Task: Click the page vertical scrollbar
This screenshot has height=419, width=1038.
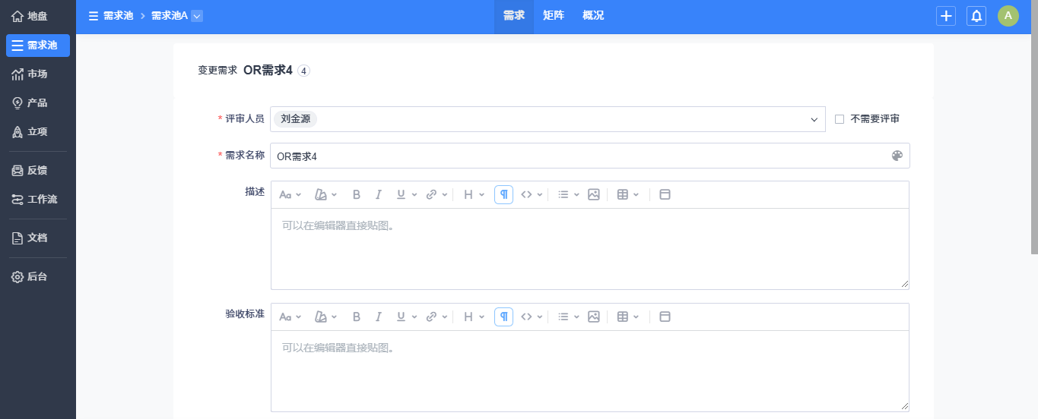Action: point(1034,127)
